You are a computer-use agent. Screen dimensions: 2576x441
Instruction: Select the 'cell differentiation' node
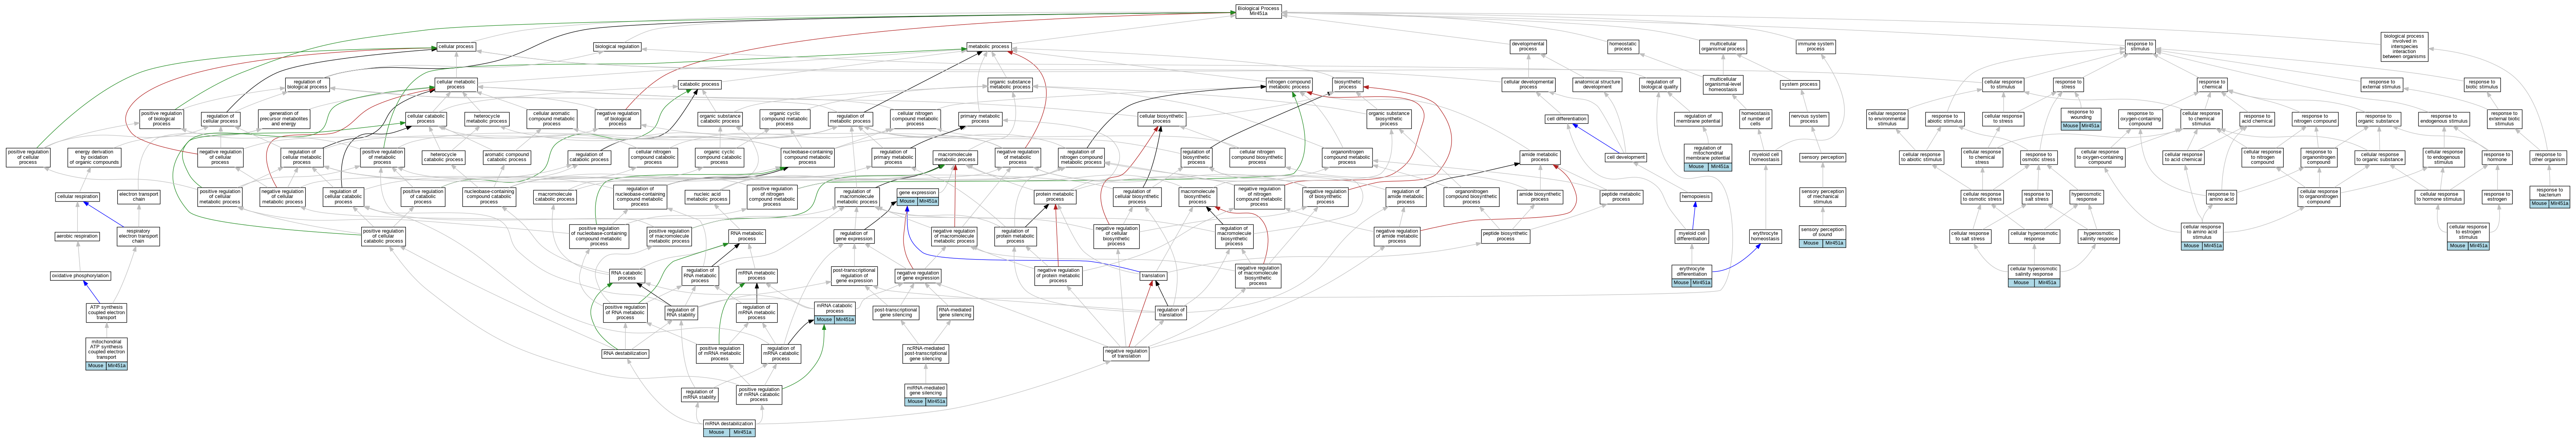tap(1566, 119)
